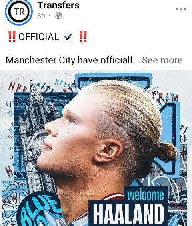Open the TR profile avatar

pos(19,12)
